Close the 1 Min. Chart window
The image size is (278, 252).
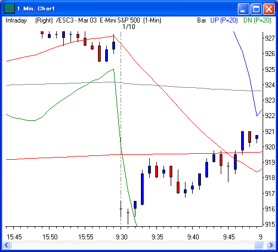click(x=269, y=9)
